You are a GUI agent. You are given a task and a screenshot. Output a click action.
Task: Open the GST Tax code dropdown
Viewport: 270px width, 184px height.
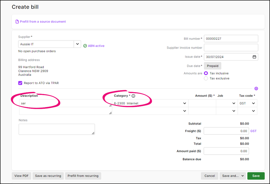(x=254, y=103)
